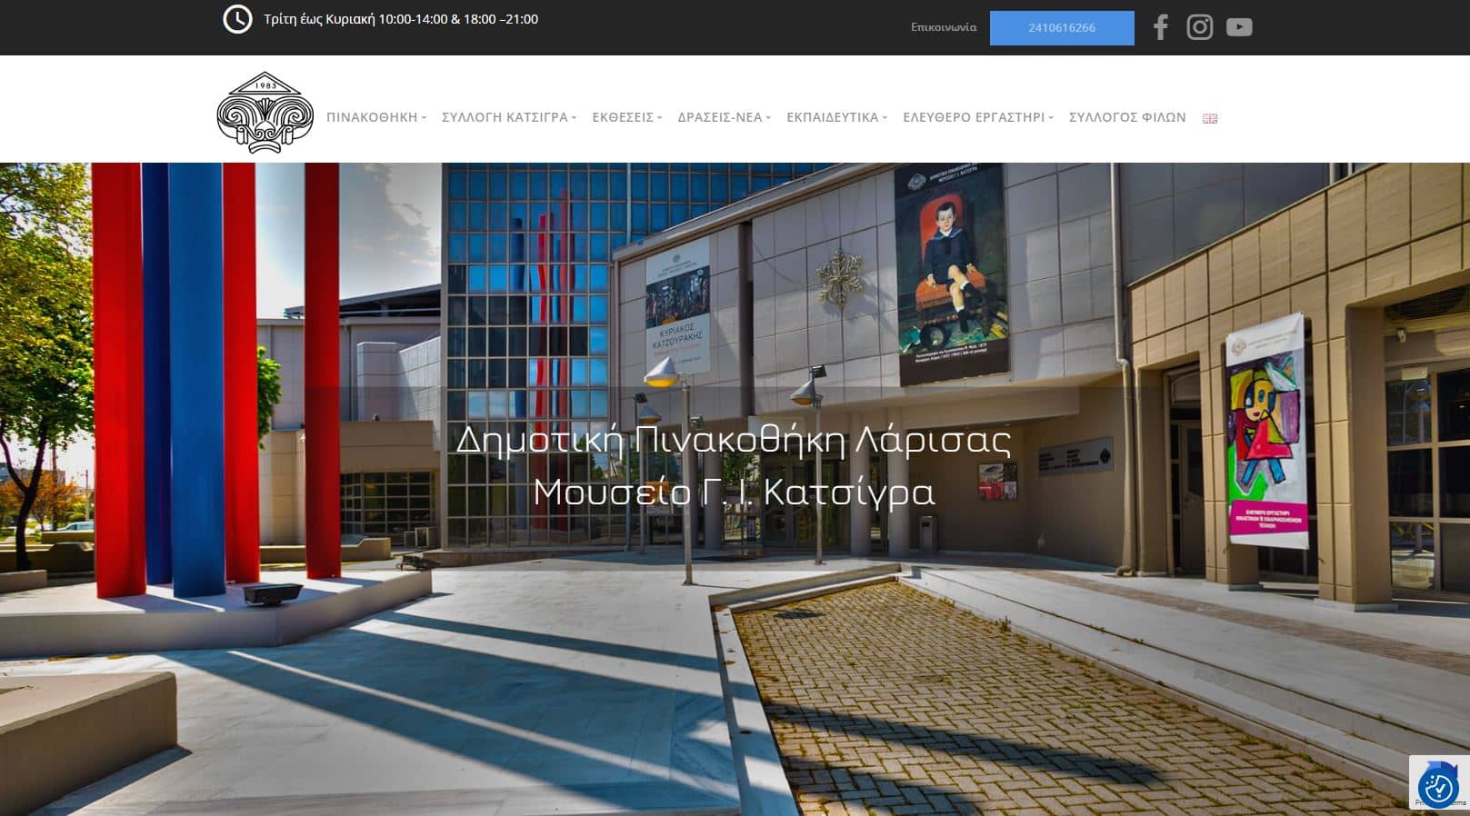
Task: Visit the Instagram profile icon
Action: 1199,27
